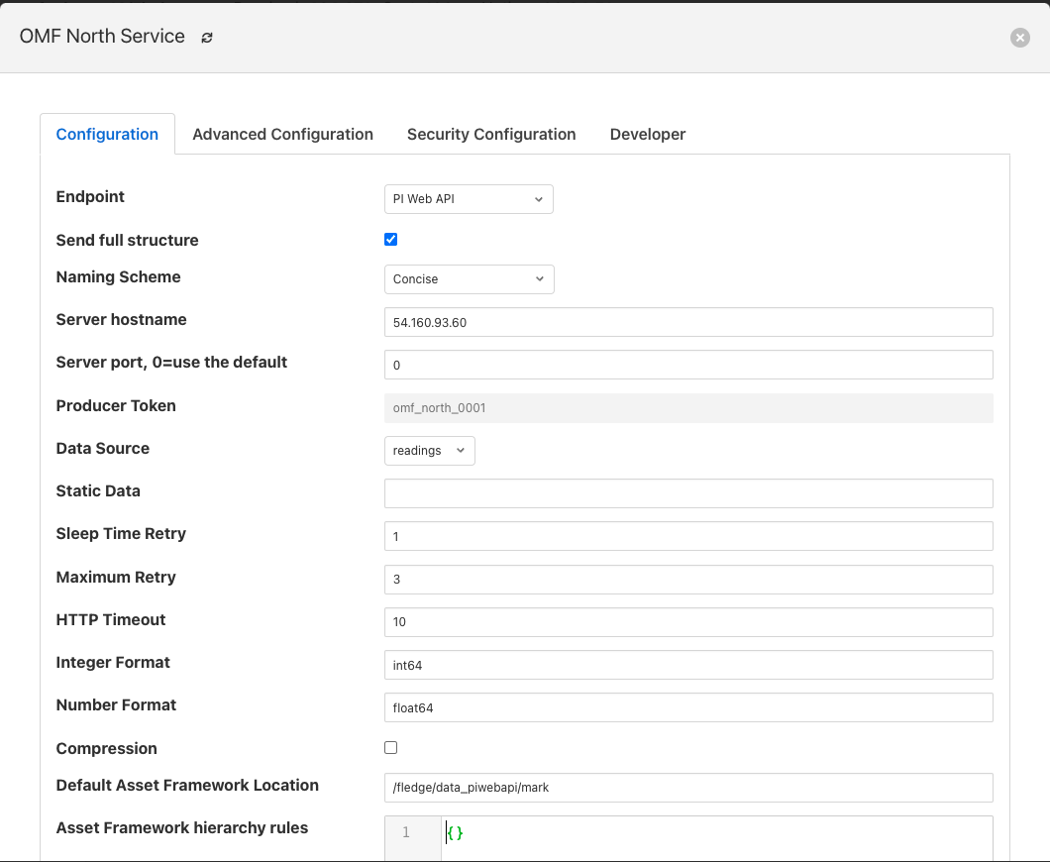The height and width of the screenshot is (862, 1050).
Task: Edit Default Asset Framework Location field
Action: [687, 788]
